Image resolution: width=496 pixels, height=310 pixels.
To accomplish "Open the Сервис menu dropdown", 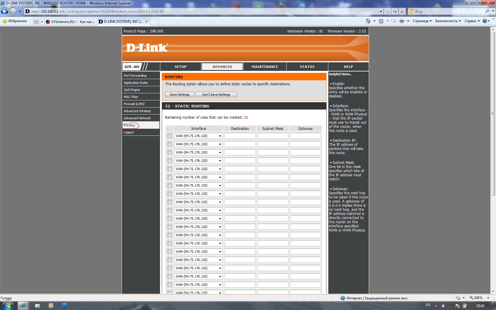I will [x=472, y=21].
